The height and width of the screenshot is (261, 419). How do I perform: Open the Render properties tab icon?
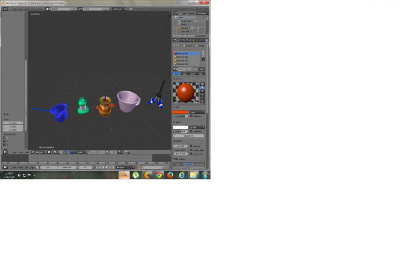click(181, 41)
